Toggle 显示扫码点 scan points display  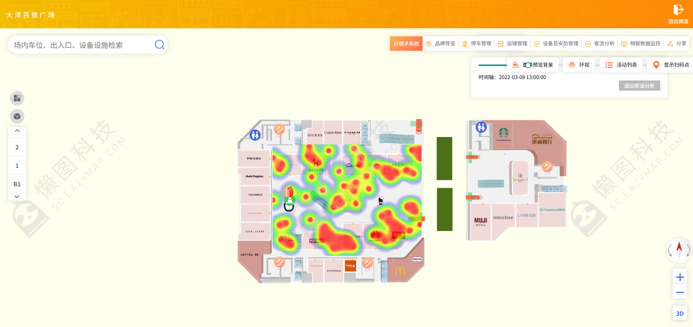[671, 65]
